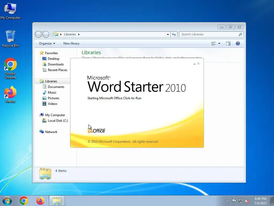Go forward in Explorer navigation
274x206 pixels.
[46, 34]
